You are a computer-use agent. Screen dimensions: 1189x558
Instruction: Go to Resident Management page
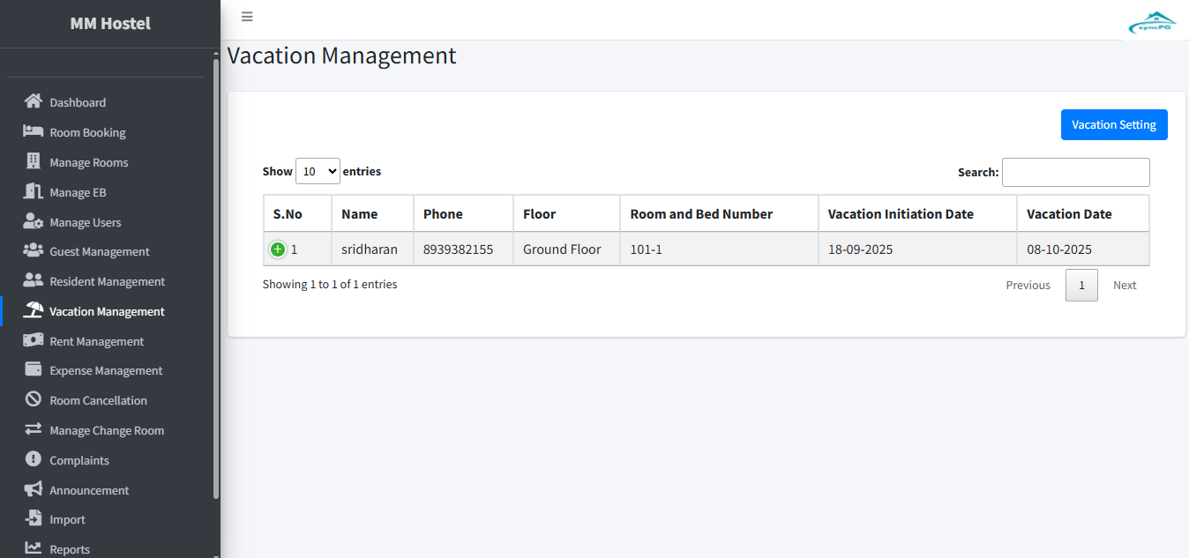pos(107,282)
